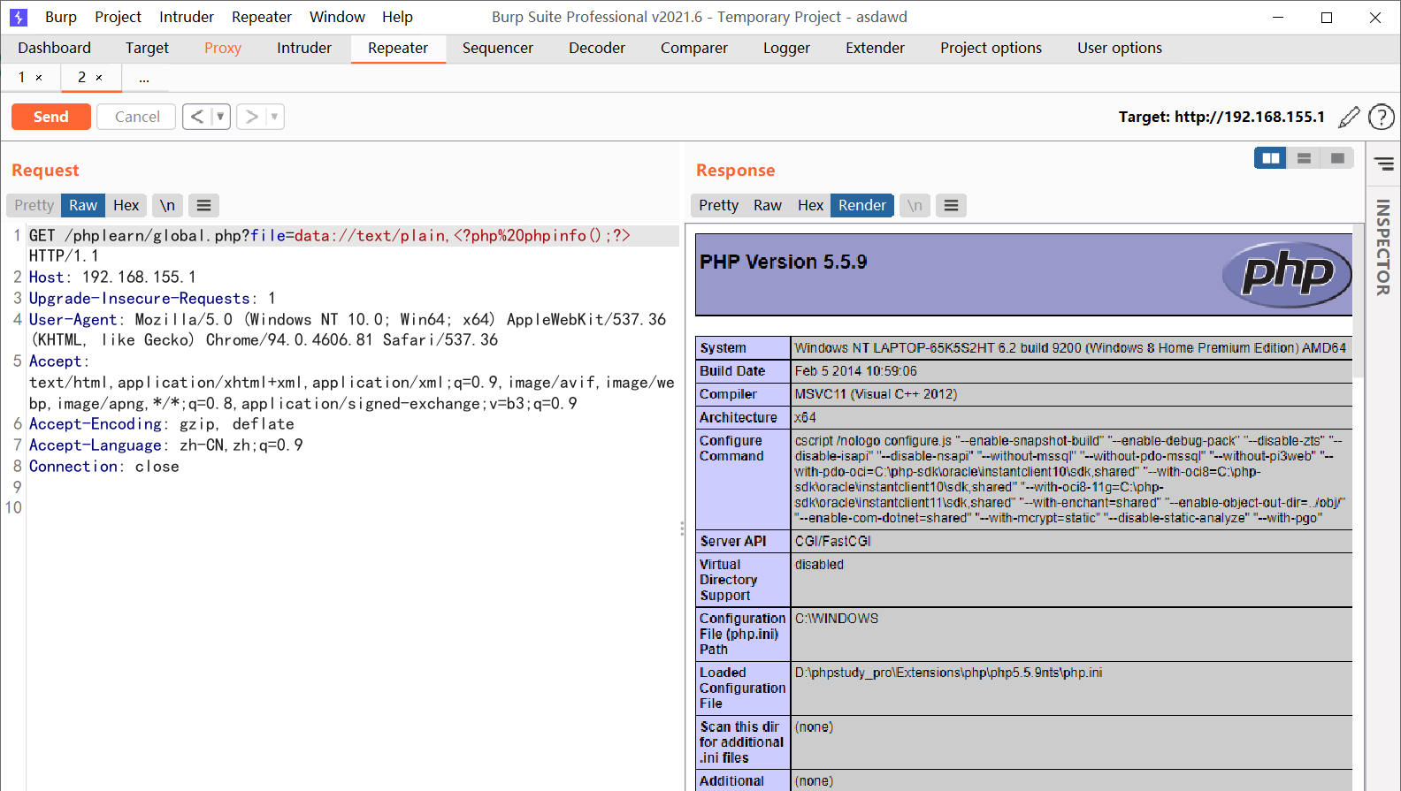Switch to the Dashboard tab
The height and width of the screenshot is (791, 1401).
click(x=54, y=48)
